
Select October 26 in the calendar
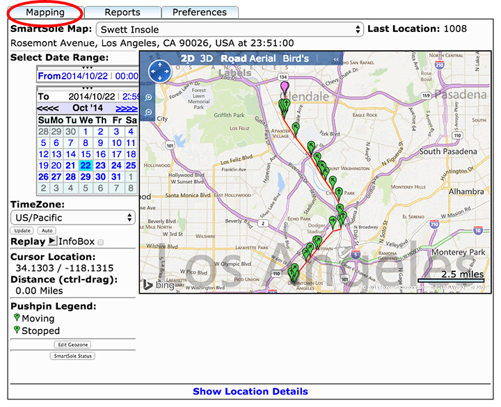pyautogui.click(x=43, y=177)
